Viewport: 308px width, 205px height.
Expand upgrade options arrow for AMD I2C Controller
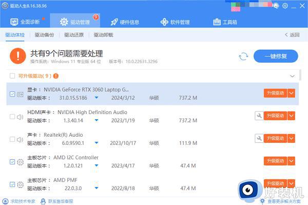(x=291, y=161)
